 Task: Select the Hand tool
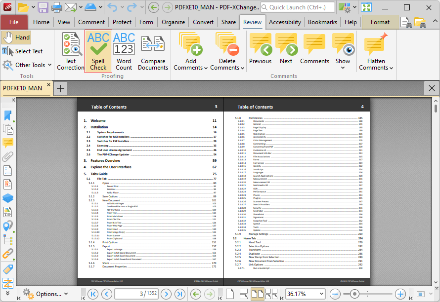pos(16,38)
